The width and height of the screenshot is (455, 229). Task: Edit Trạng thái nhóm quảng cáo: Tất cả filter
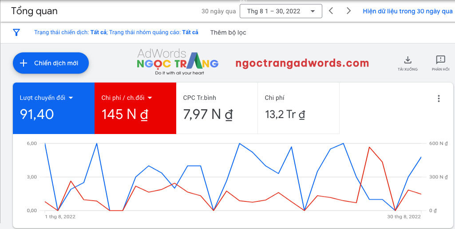coord(154,32)
